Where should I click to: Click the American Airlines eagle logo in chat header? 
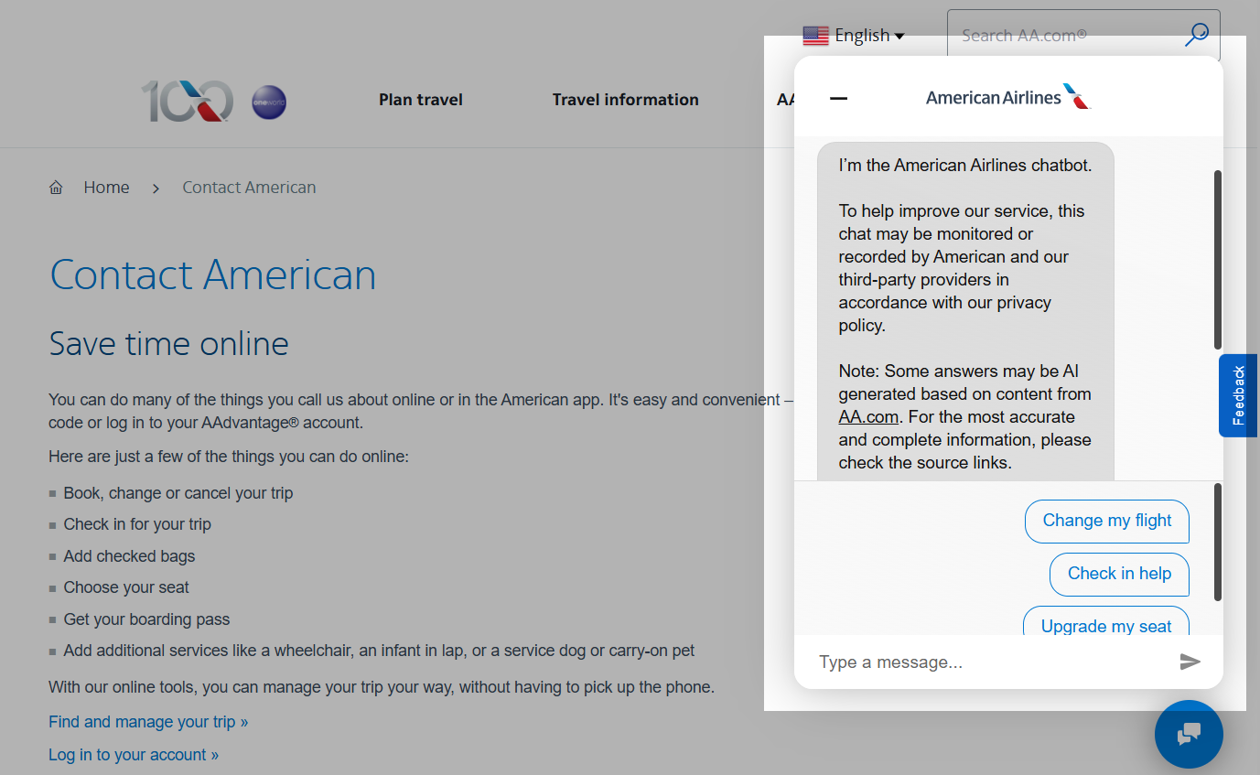[x=1077, y=95]
